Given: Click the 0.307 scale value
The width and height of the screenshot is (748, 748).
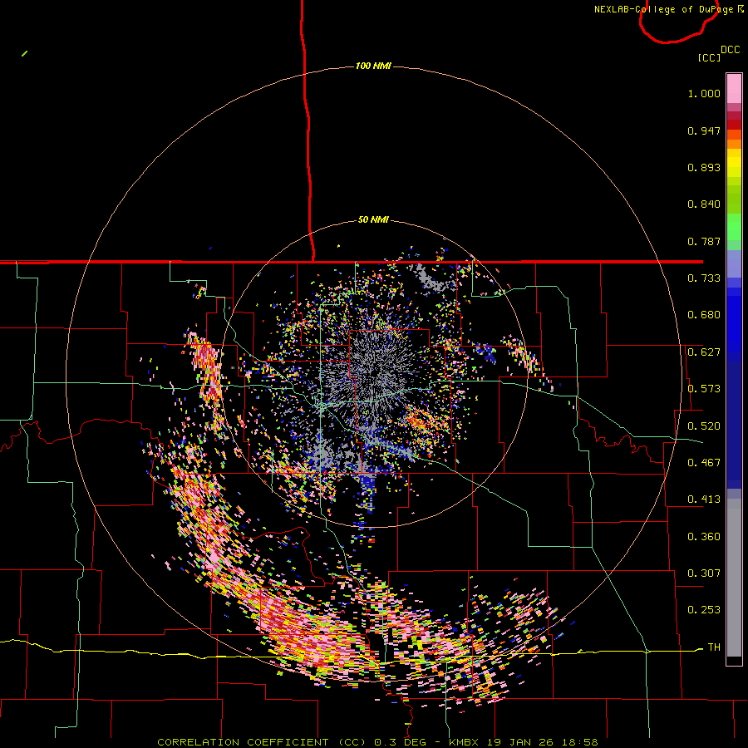Looking at the screenshot, I should (704, 573).
